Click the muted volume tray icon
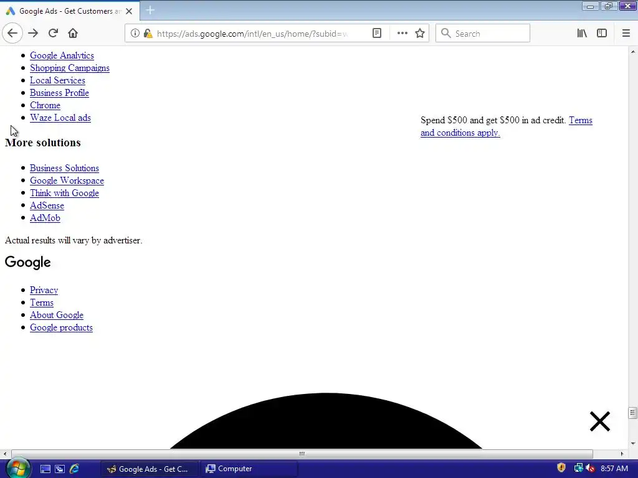Screen dimensions: 638x478 (591, 468)
